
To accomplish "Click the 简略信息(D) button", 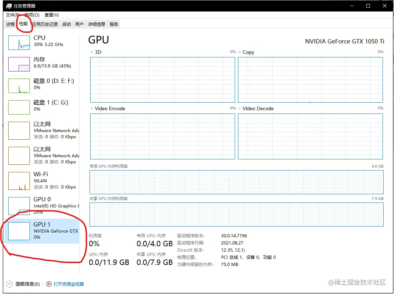I will coord(28,284).
